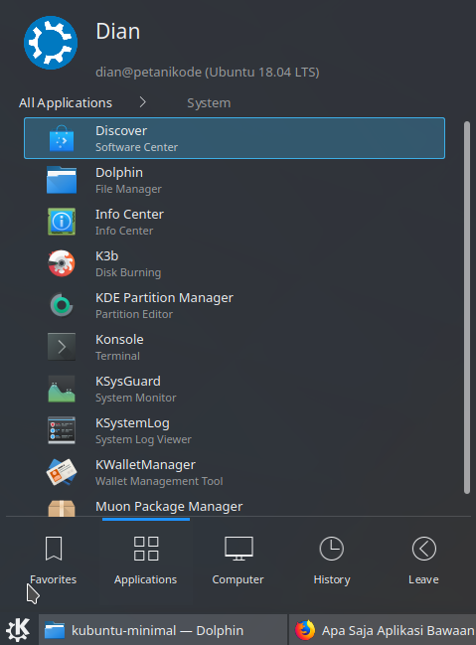The image size is (476, 645).
Task: Click the Konsole title text
Action: click(119, 339)
